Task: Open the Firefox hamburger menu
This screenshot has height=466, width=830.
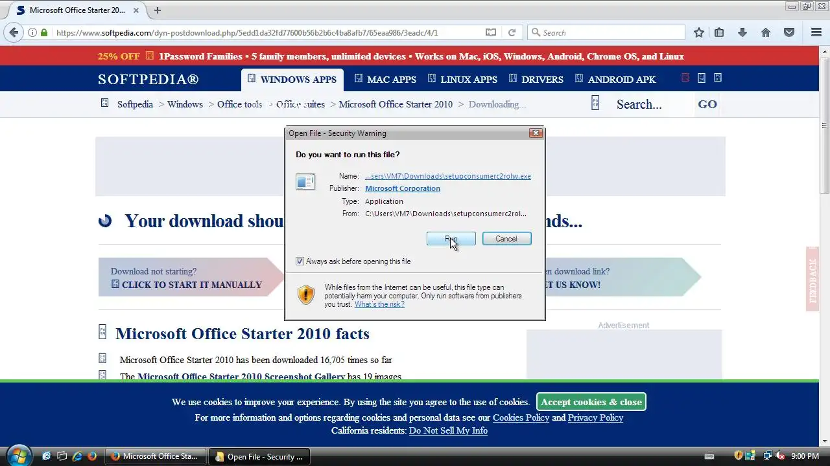Action: click(816, 32)
